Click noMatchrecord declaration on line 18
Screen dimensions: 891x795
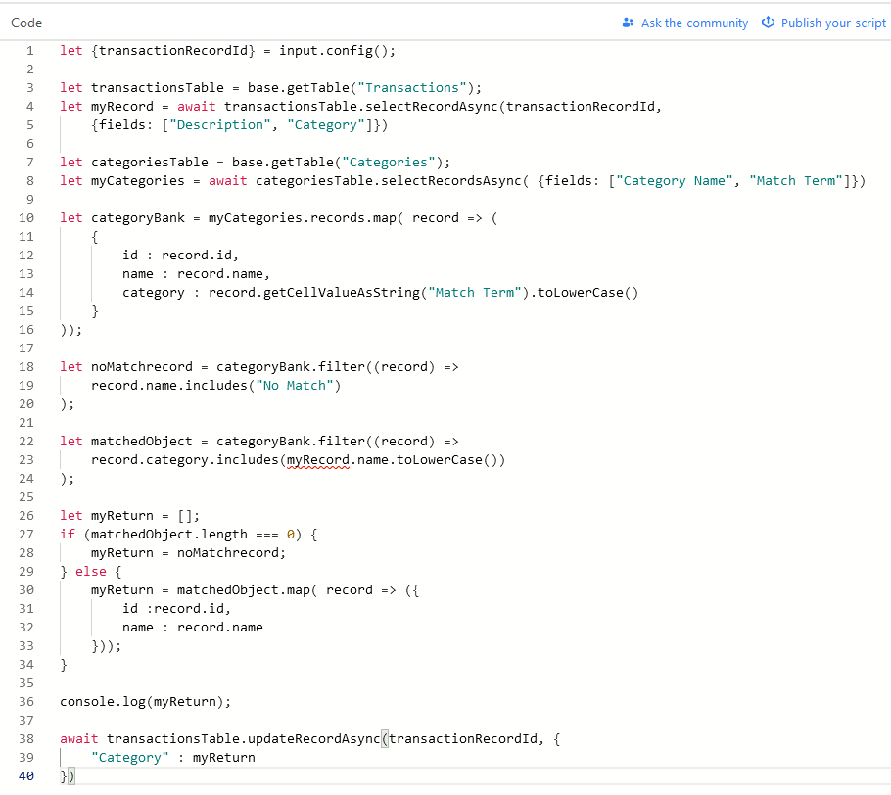coord(142,367)
